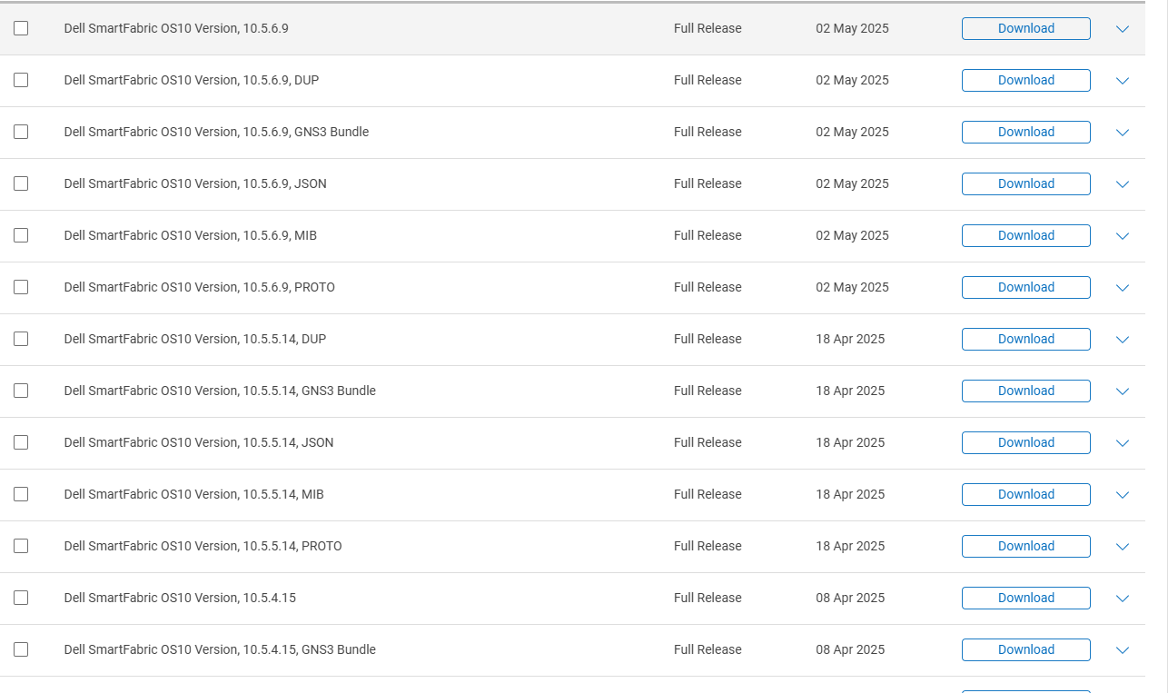Click title 'Dell SmartFabric OS10 Version, 10.5.5.14, JSON'
Image resolution: width=1168 pixels, height=693 pixels.
click(199, 442)
